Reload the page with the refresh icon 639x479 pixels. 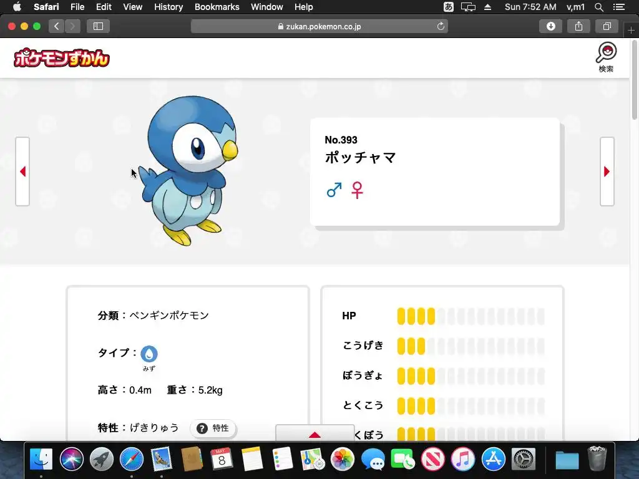[441, 26]
